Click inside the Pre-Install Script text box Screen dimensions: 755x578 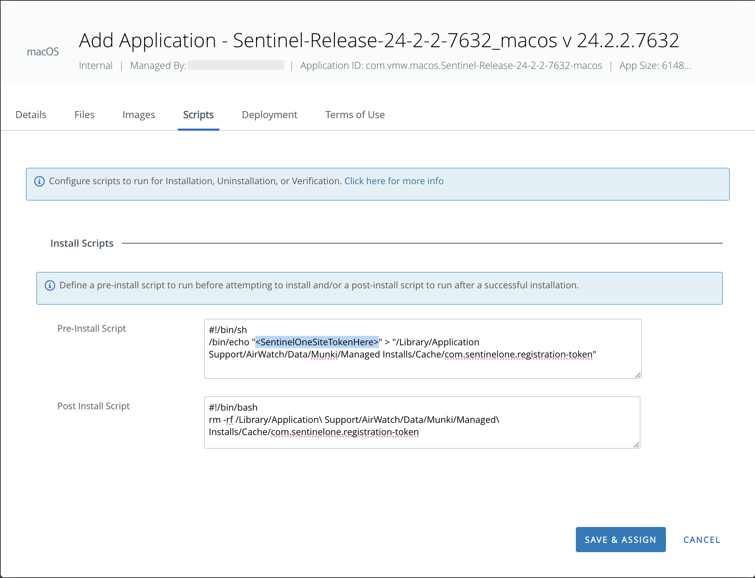coord(423,349)
